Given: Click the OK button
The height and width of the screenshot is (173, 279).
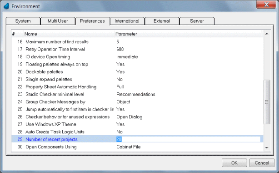Looking at the screenshot, I should (x=234, y=163).
